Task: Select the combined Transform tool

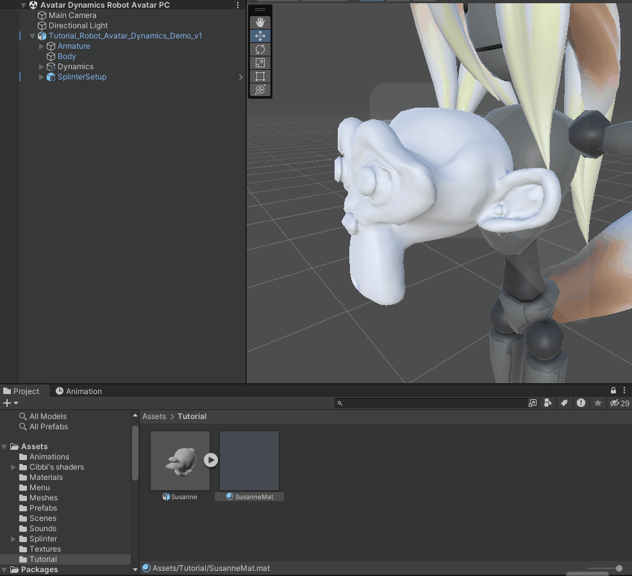Action: [260, 90]
